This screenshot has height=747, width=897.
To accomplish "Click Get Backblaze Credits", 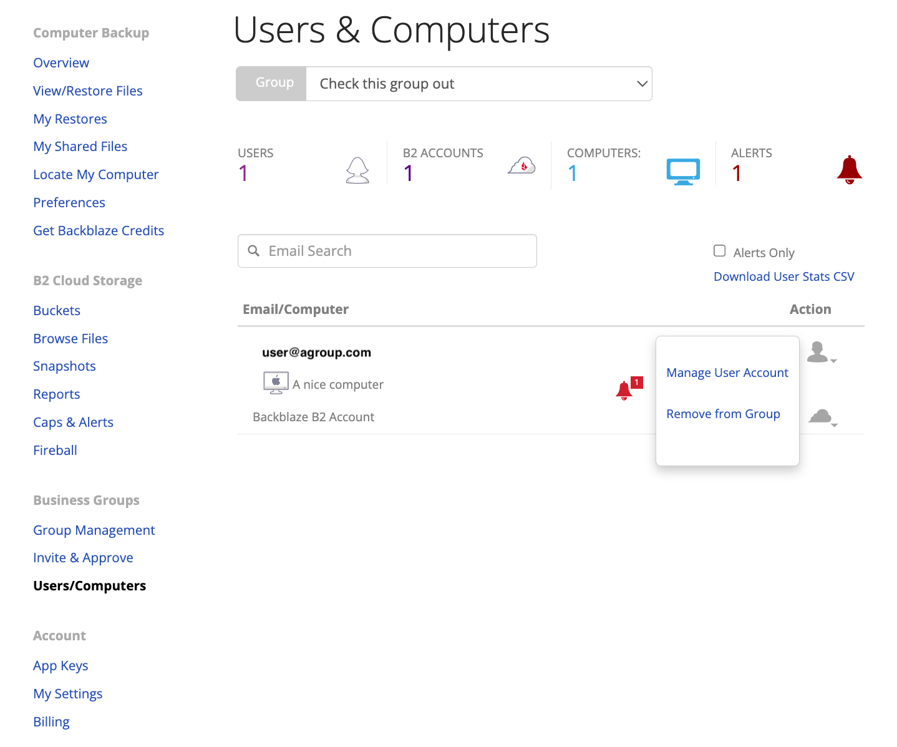I will [99, 231].
